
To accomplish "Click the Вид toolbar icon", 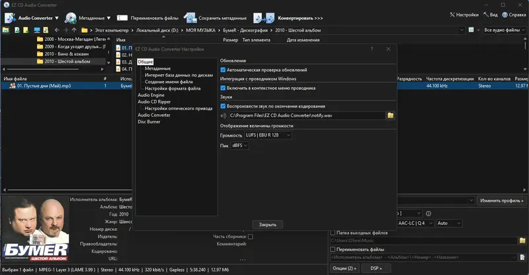I will click(x=486, y=15).
